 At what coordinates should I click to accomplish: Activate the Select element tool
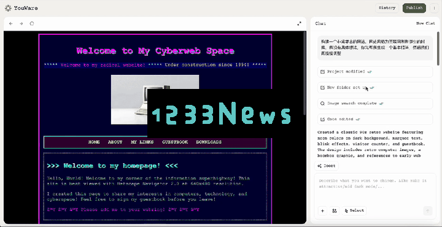tap(354, 210)
